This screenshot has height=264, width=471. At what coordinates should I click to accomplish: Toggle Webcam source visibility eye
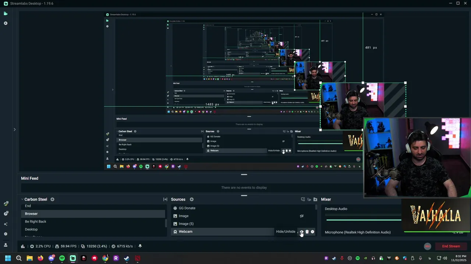(301, 232)
